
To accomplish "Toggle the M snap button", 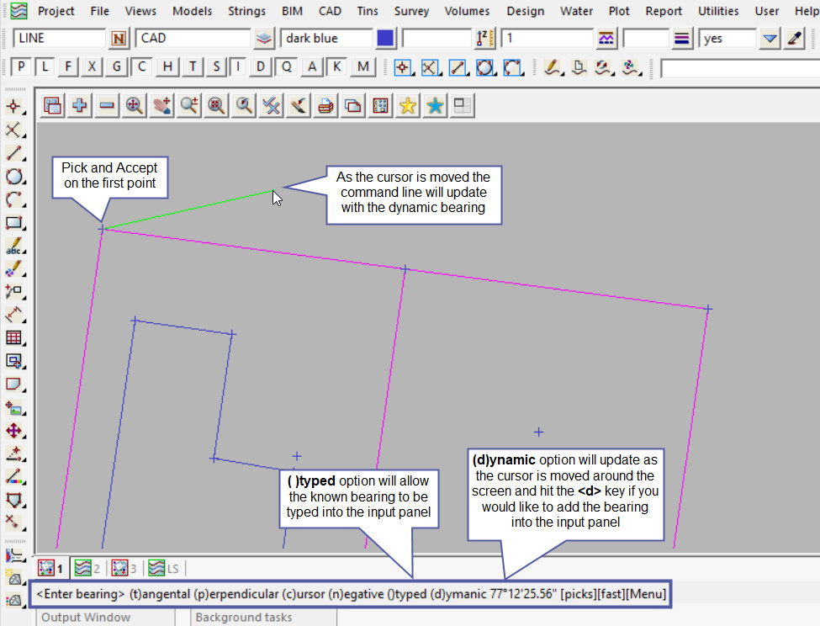I will click(x=362, y=67).
